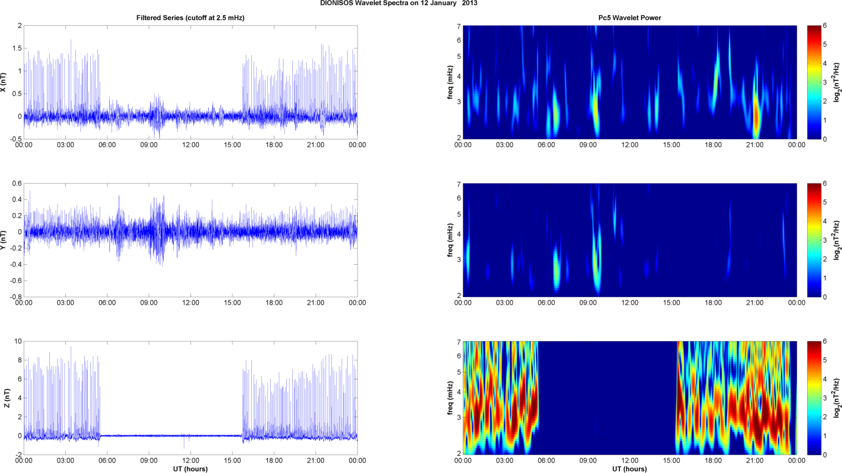Screen dimensions: 842x473
Task: Click 'UT (hours)' label under the Z spectrogram
Action: [x=629, y=469]
